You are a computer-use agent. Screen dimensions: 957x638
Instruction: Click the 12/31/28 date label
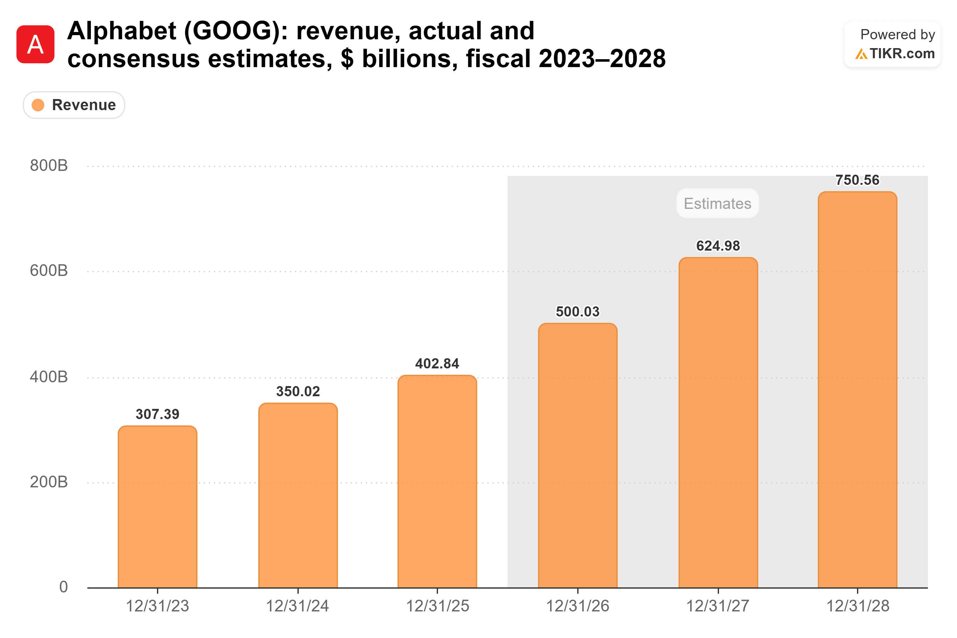tap(858, 606)
